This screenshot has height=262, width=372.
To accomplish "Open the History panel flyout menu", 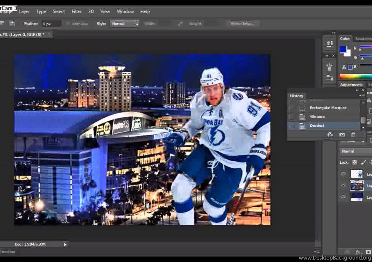I will pos(362,96).
